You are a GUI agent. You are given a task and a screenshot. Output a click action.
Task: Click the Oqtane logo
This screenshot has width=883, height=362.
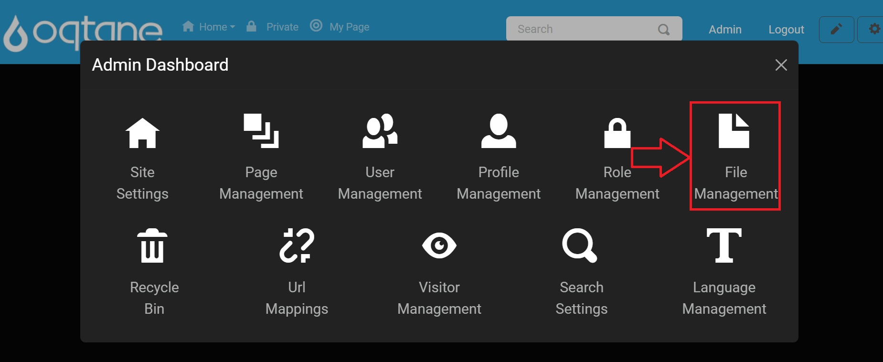pyautogui.click(x=83, y=32)
